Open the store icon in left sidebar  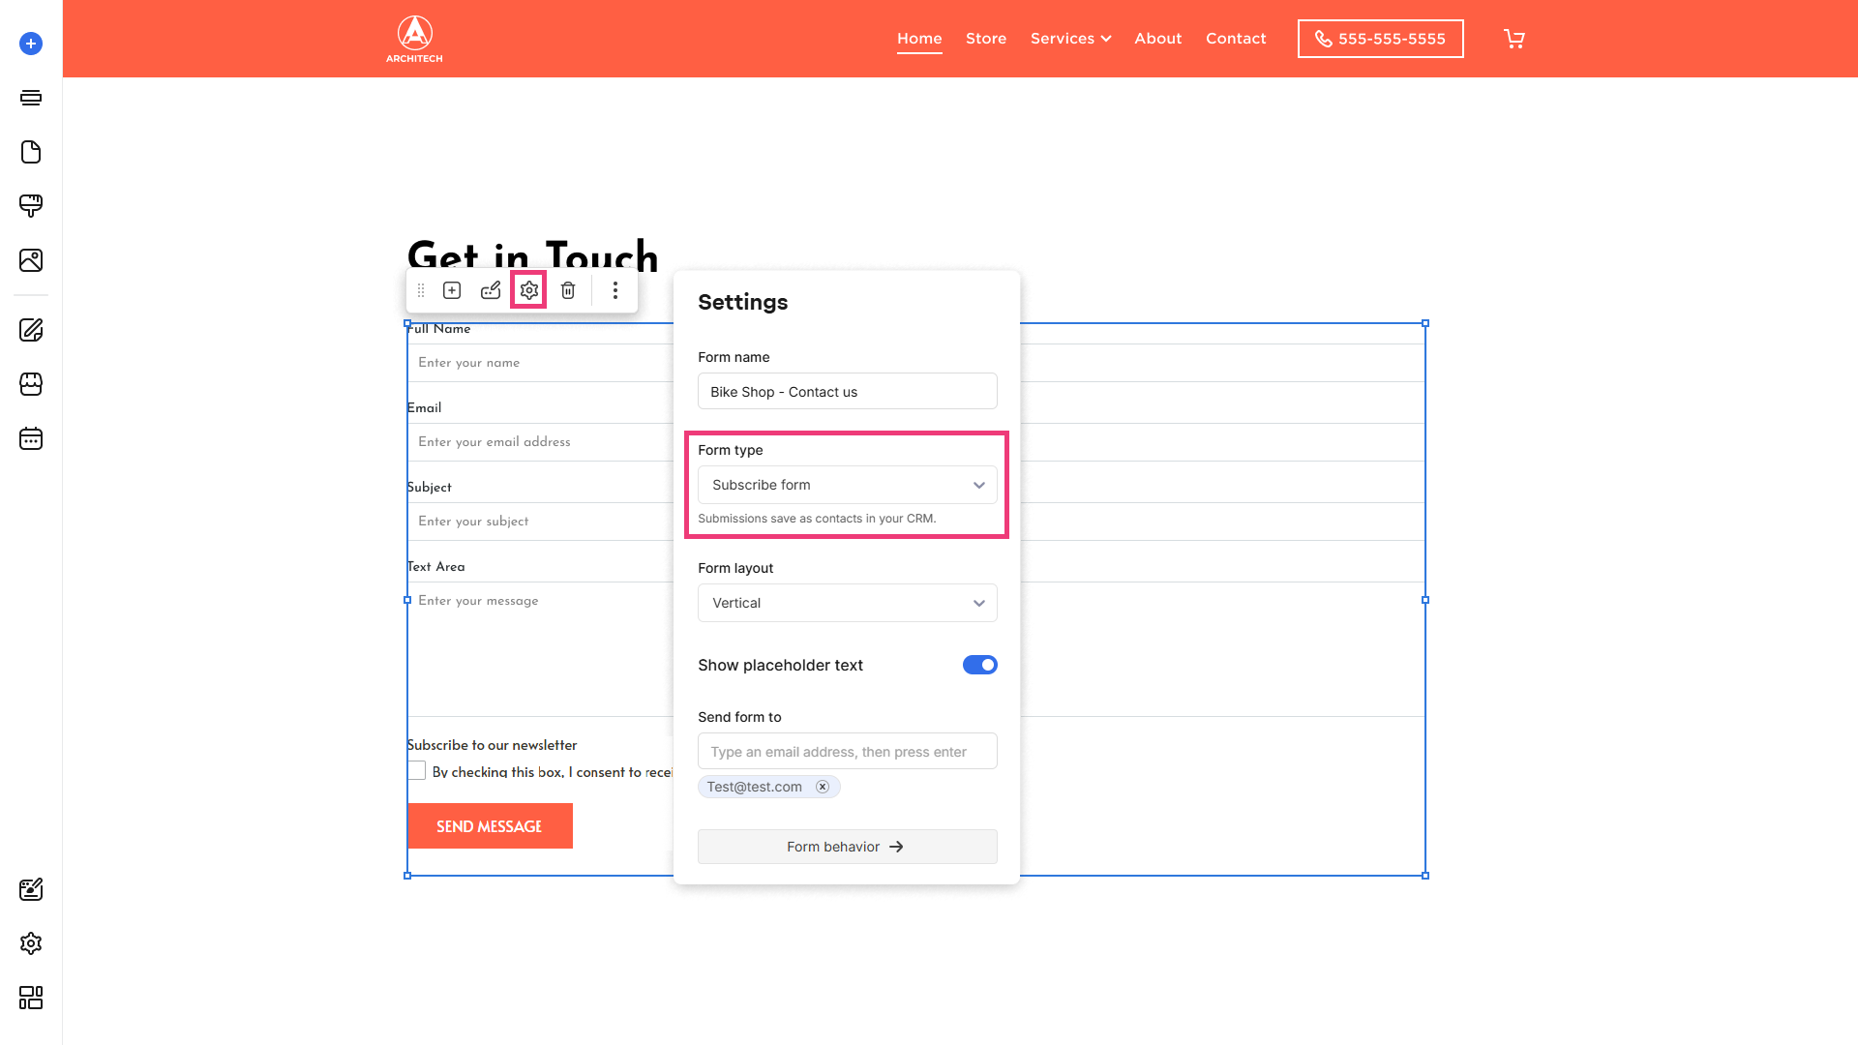[31, 384]
